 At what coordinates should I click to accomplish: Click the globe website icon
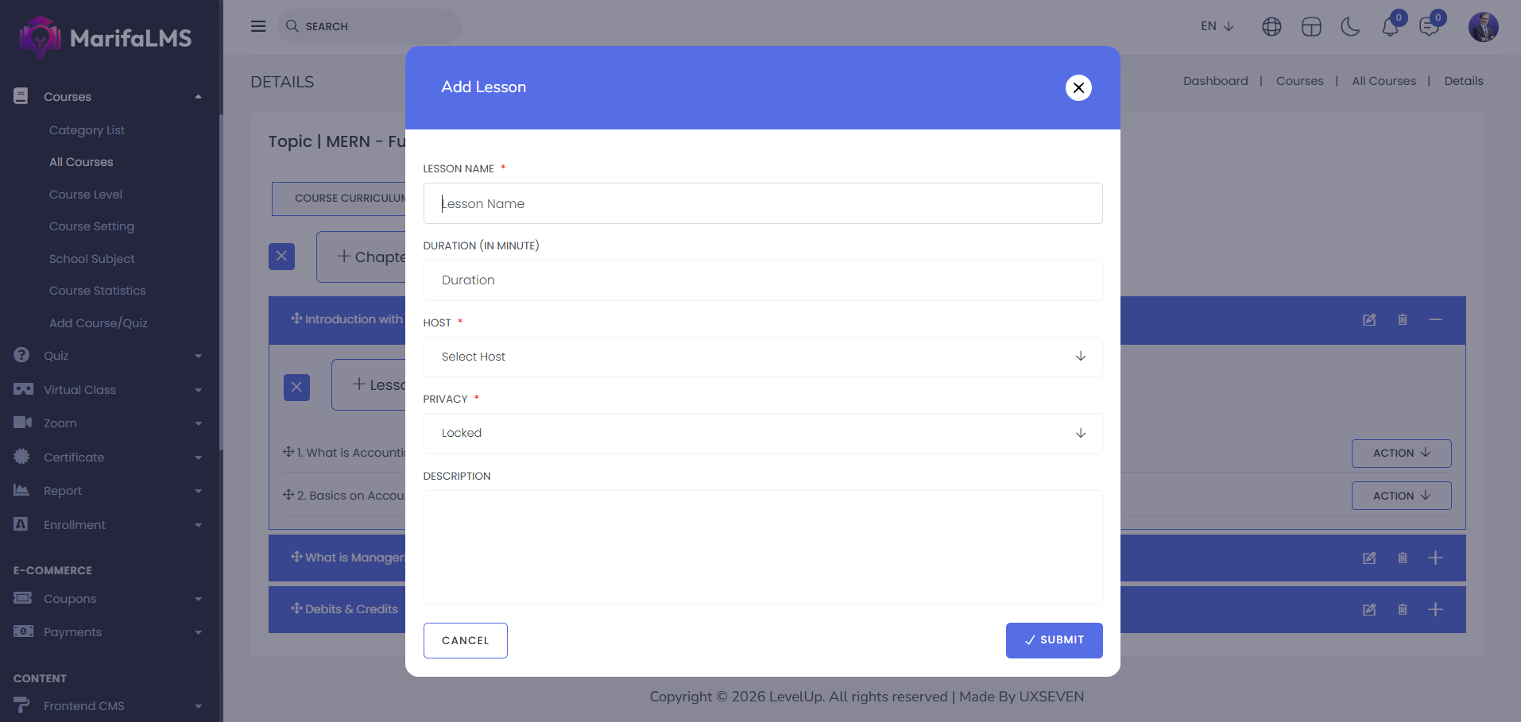[1271, 27]
